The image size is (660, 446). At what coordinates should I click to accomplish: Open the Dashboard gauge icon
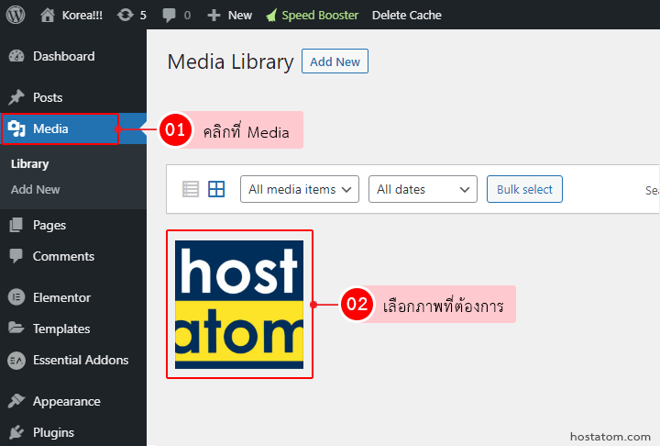16,56
